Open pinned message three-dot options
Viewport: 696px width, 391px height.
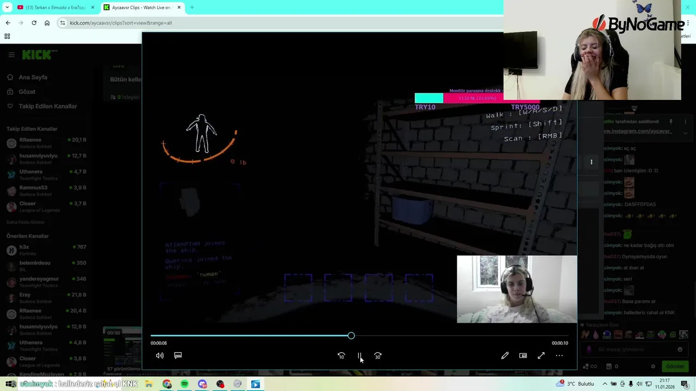(685, 122)
